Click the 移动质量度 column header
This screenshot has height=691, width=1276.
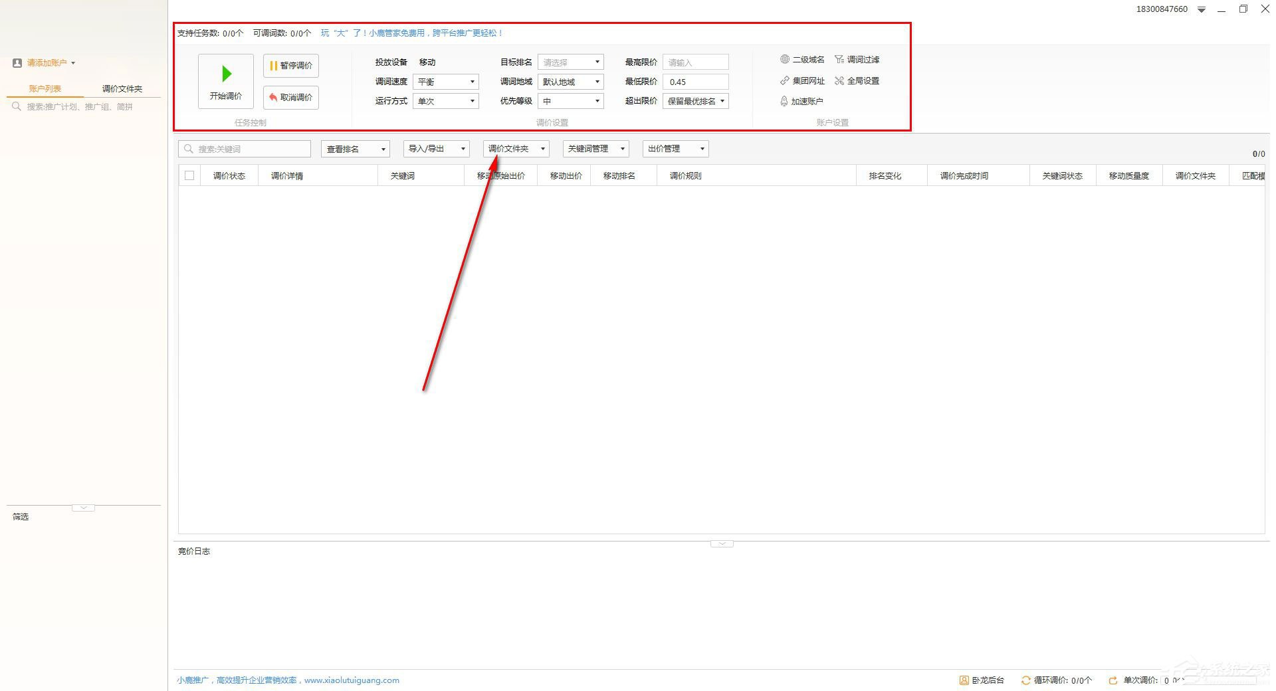[1129, 176]
